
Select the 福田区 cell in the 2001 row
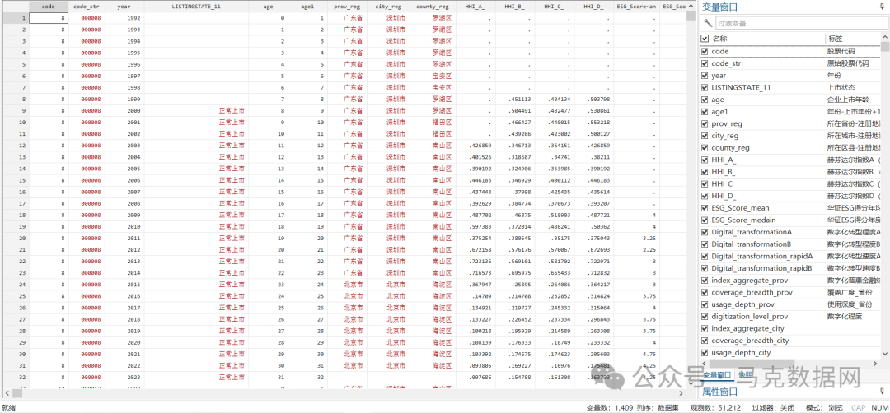[433, 123]
